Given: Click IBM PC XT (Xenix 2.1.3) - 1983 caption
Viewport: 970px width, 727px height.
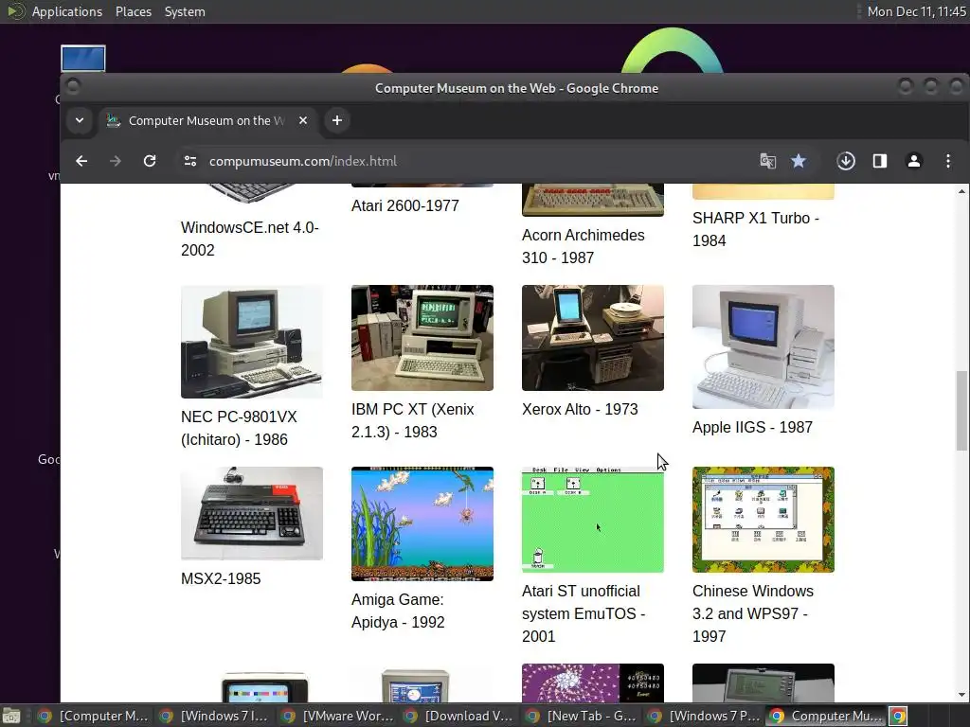Looking at the screenshot, I should 413,420.
